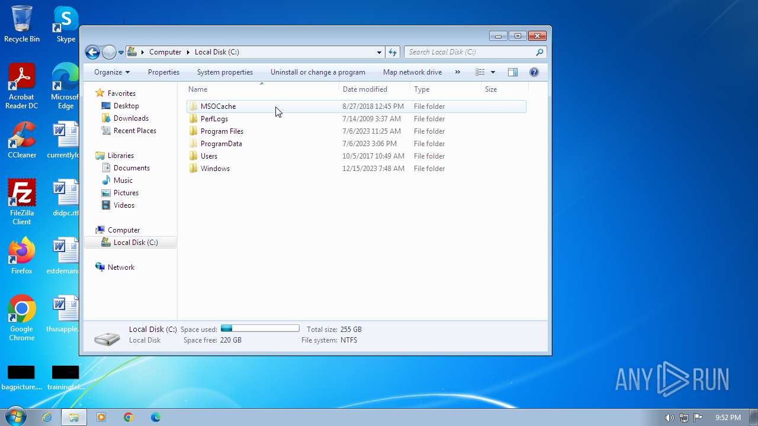The image size is (758, 426).
Task: Open the Music library
Action: pos(123,180)
